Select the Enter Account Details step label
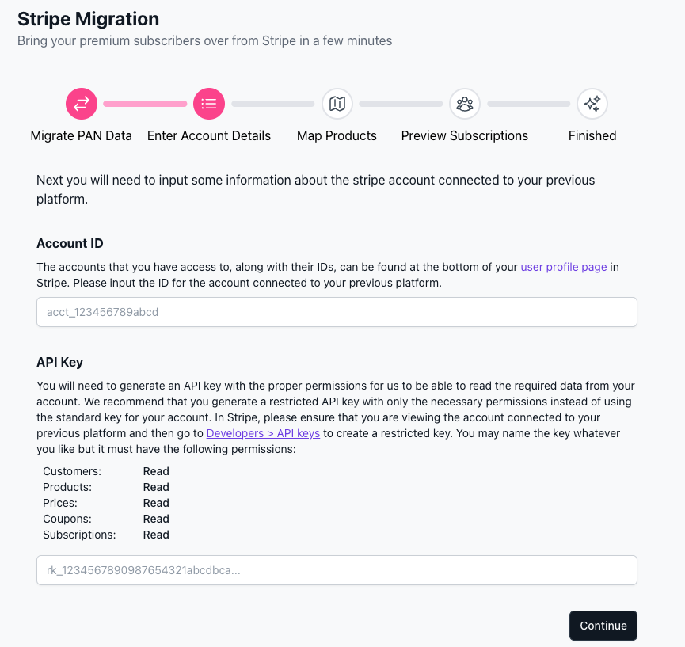The image size is (685, 647). pyautogui.click(x=209, y=136)
